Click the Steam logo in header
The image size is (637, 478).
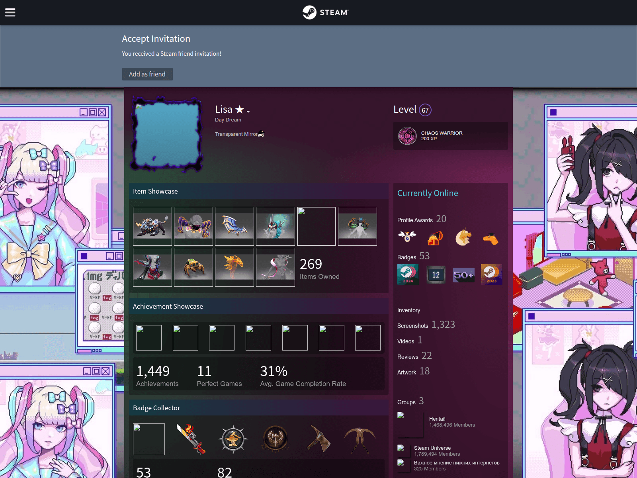coord(325,12)
